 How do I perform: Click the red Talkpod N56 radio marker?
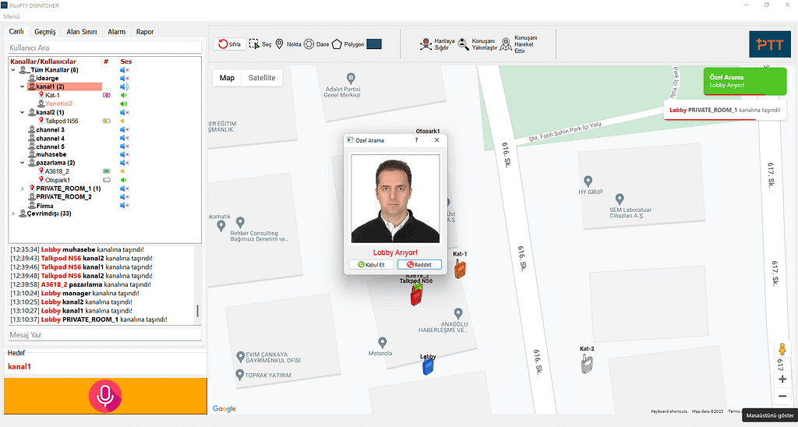(x=415, y=297)
